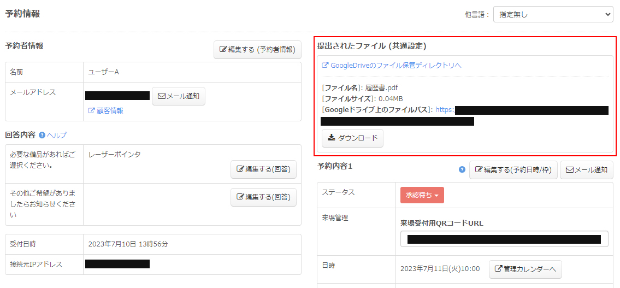Screen dimensions: 620x288
Task: Click the envelope icon in the 予約者情報 メール通知 button
Action: 161,96
